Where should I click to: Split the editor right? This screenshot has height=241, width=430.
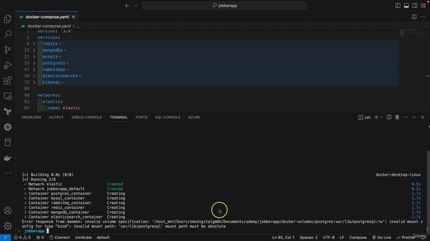click(x=414, y=17)
